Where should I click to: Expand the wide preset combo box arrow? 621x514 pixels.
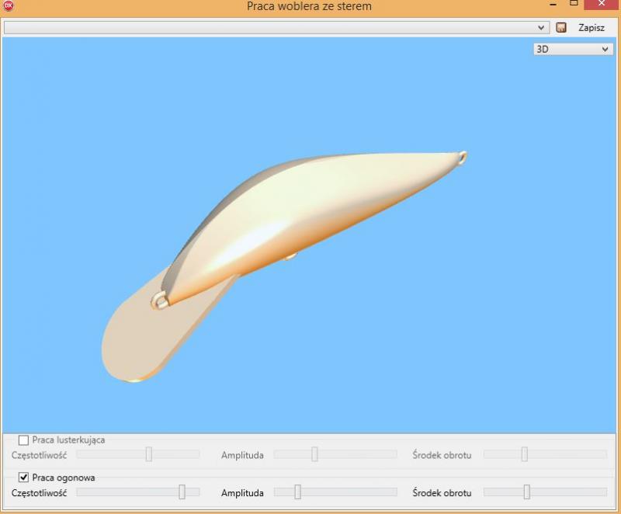542,27
